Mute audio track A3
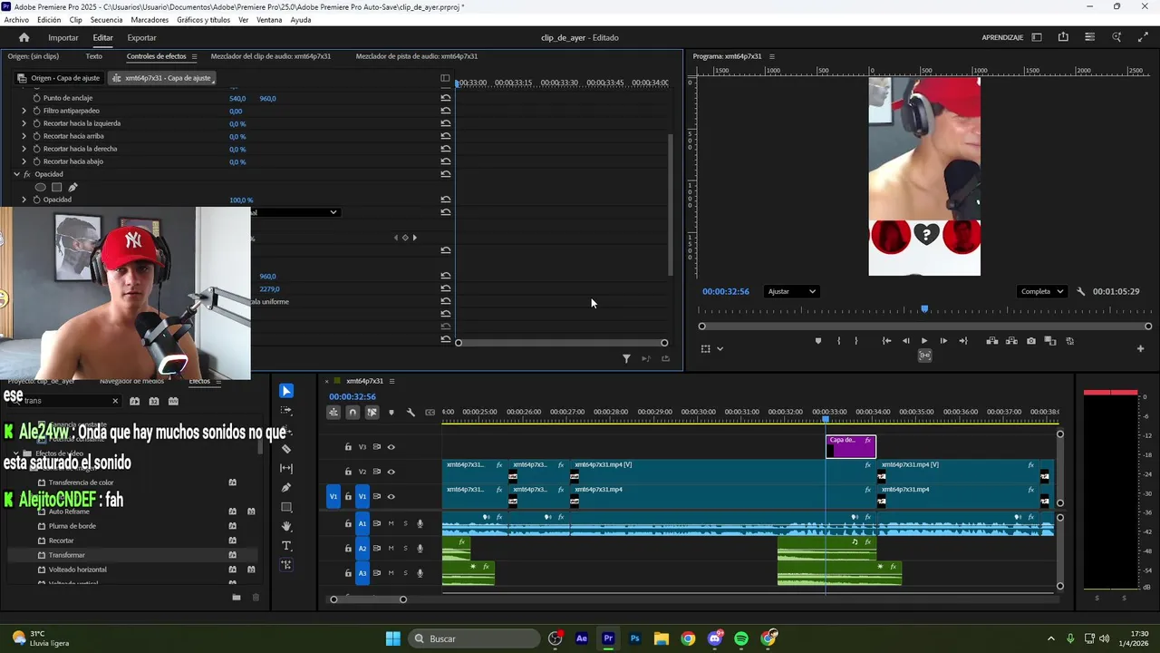 [391, 573]
